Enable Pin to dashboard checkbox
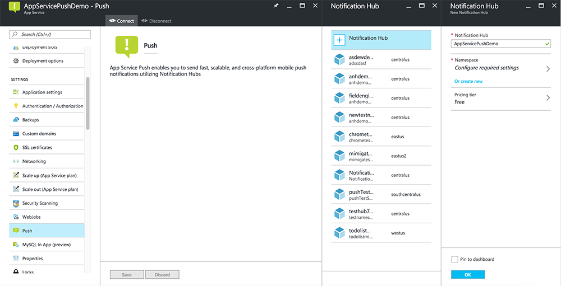561x286 pixels. tap(454, 259)
